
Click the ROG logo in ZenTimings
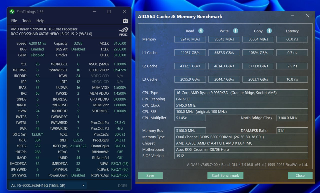(123, 31)
